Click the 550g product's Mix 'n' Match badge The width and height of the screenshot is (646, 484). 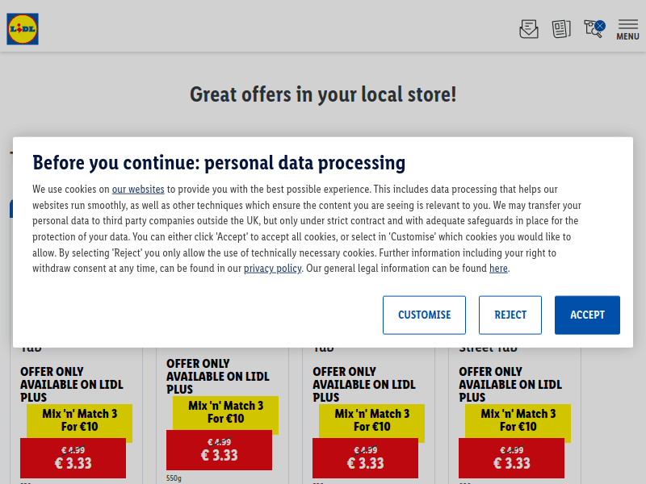pos(225,412)
